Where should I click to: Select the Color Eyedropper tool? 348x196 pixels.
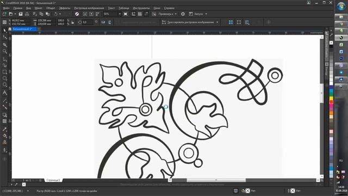pos(5,130)
